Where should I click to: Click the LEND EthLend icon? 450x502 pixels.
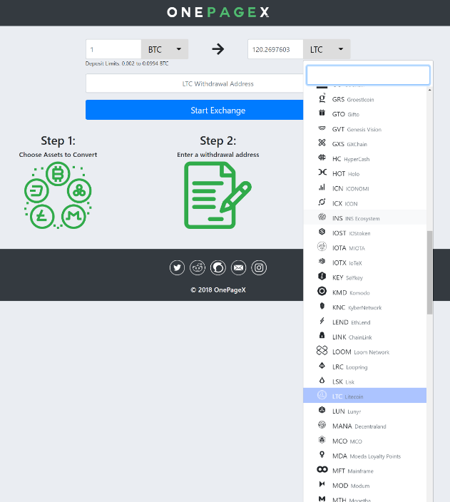[x=322, y=320]
